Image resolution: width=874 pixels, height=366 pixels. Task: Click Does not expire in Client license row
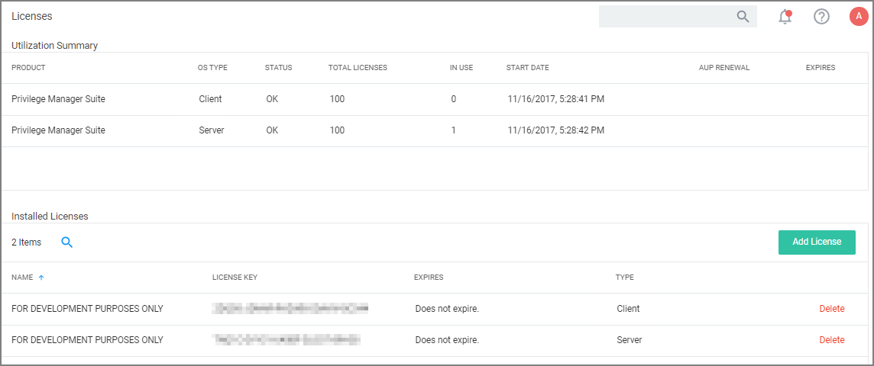click(x=447, y=309)
